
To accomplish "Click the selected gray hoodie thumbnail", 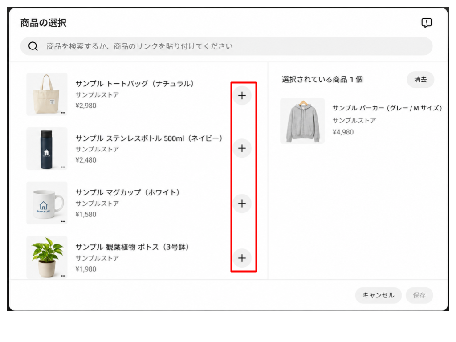I will (x=302, y=121).
